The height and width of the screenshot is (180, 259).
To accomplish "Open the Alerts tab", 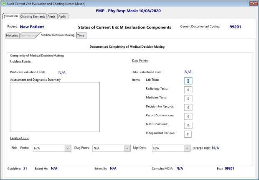I will point(52,16).
